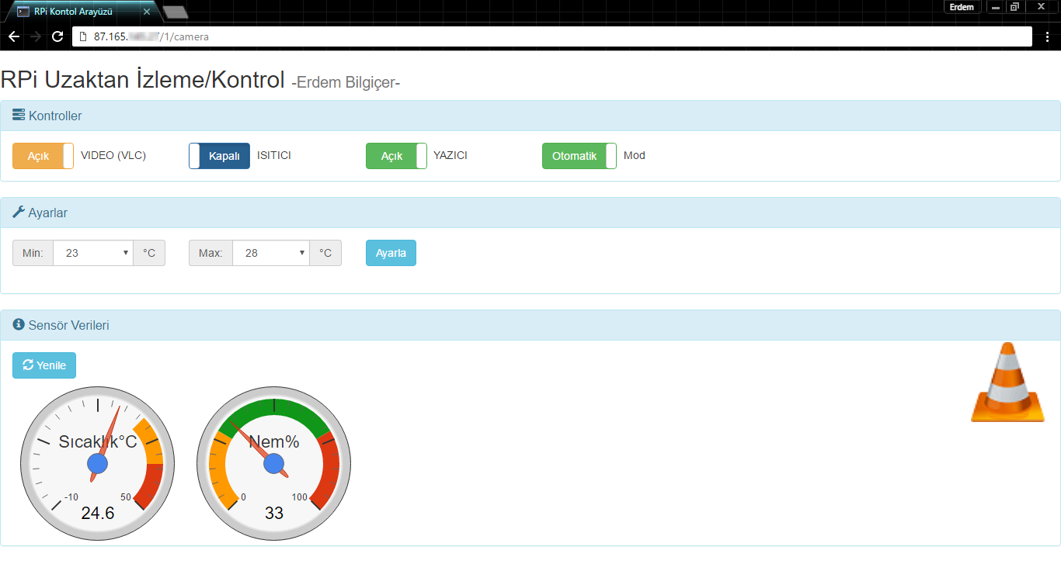Toggle the YAZICI printer switch
The height and width of the screenshot is (564, 1061).
(396, 156)
